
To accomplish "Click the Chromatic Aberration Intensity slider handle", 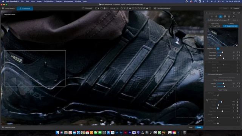I will pyautogui.click(x=223, y=83).
